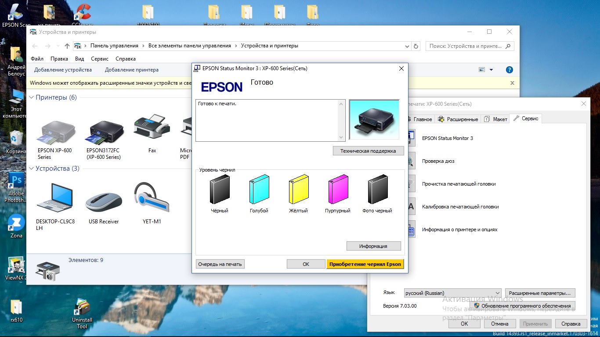Open Очередь на печать print queue
This screenshot has height=337, width=600.
(x=220, y=264)
